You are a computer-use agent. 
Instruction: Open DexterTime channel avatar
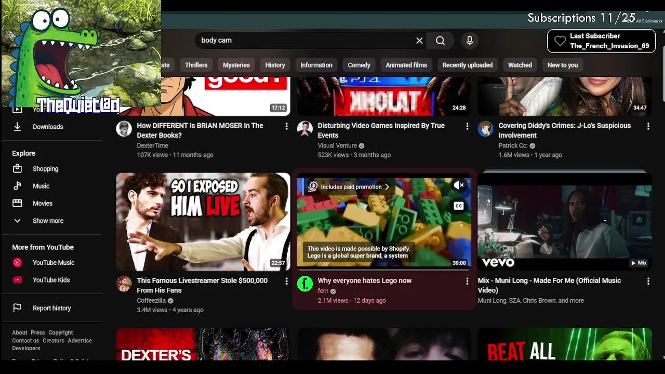[124, 129]
